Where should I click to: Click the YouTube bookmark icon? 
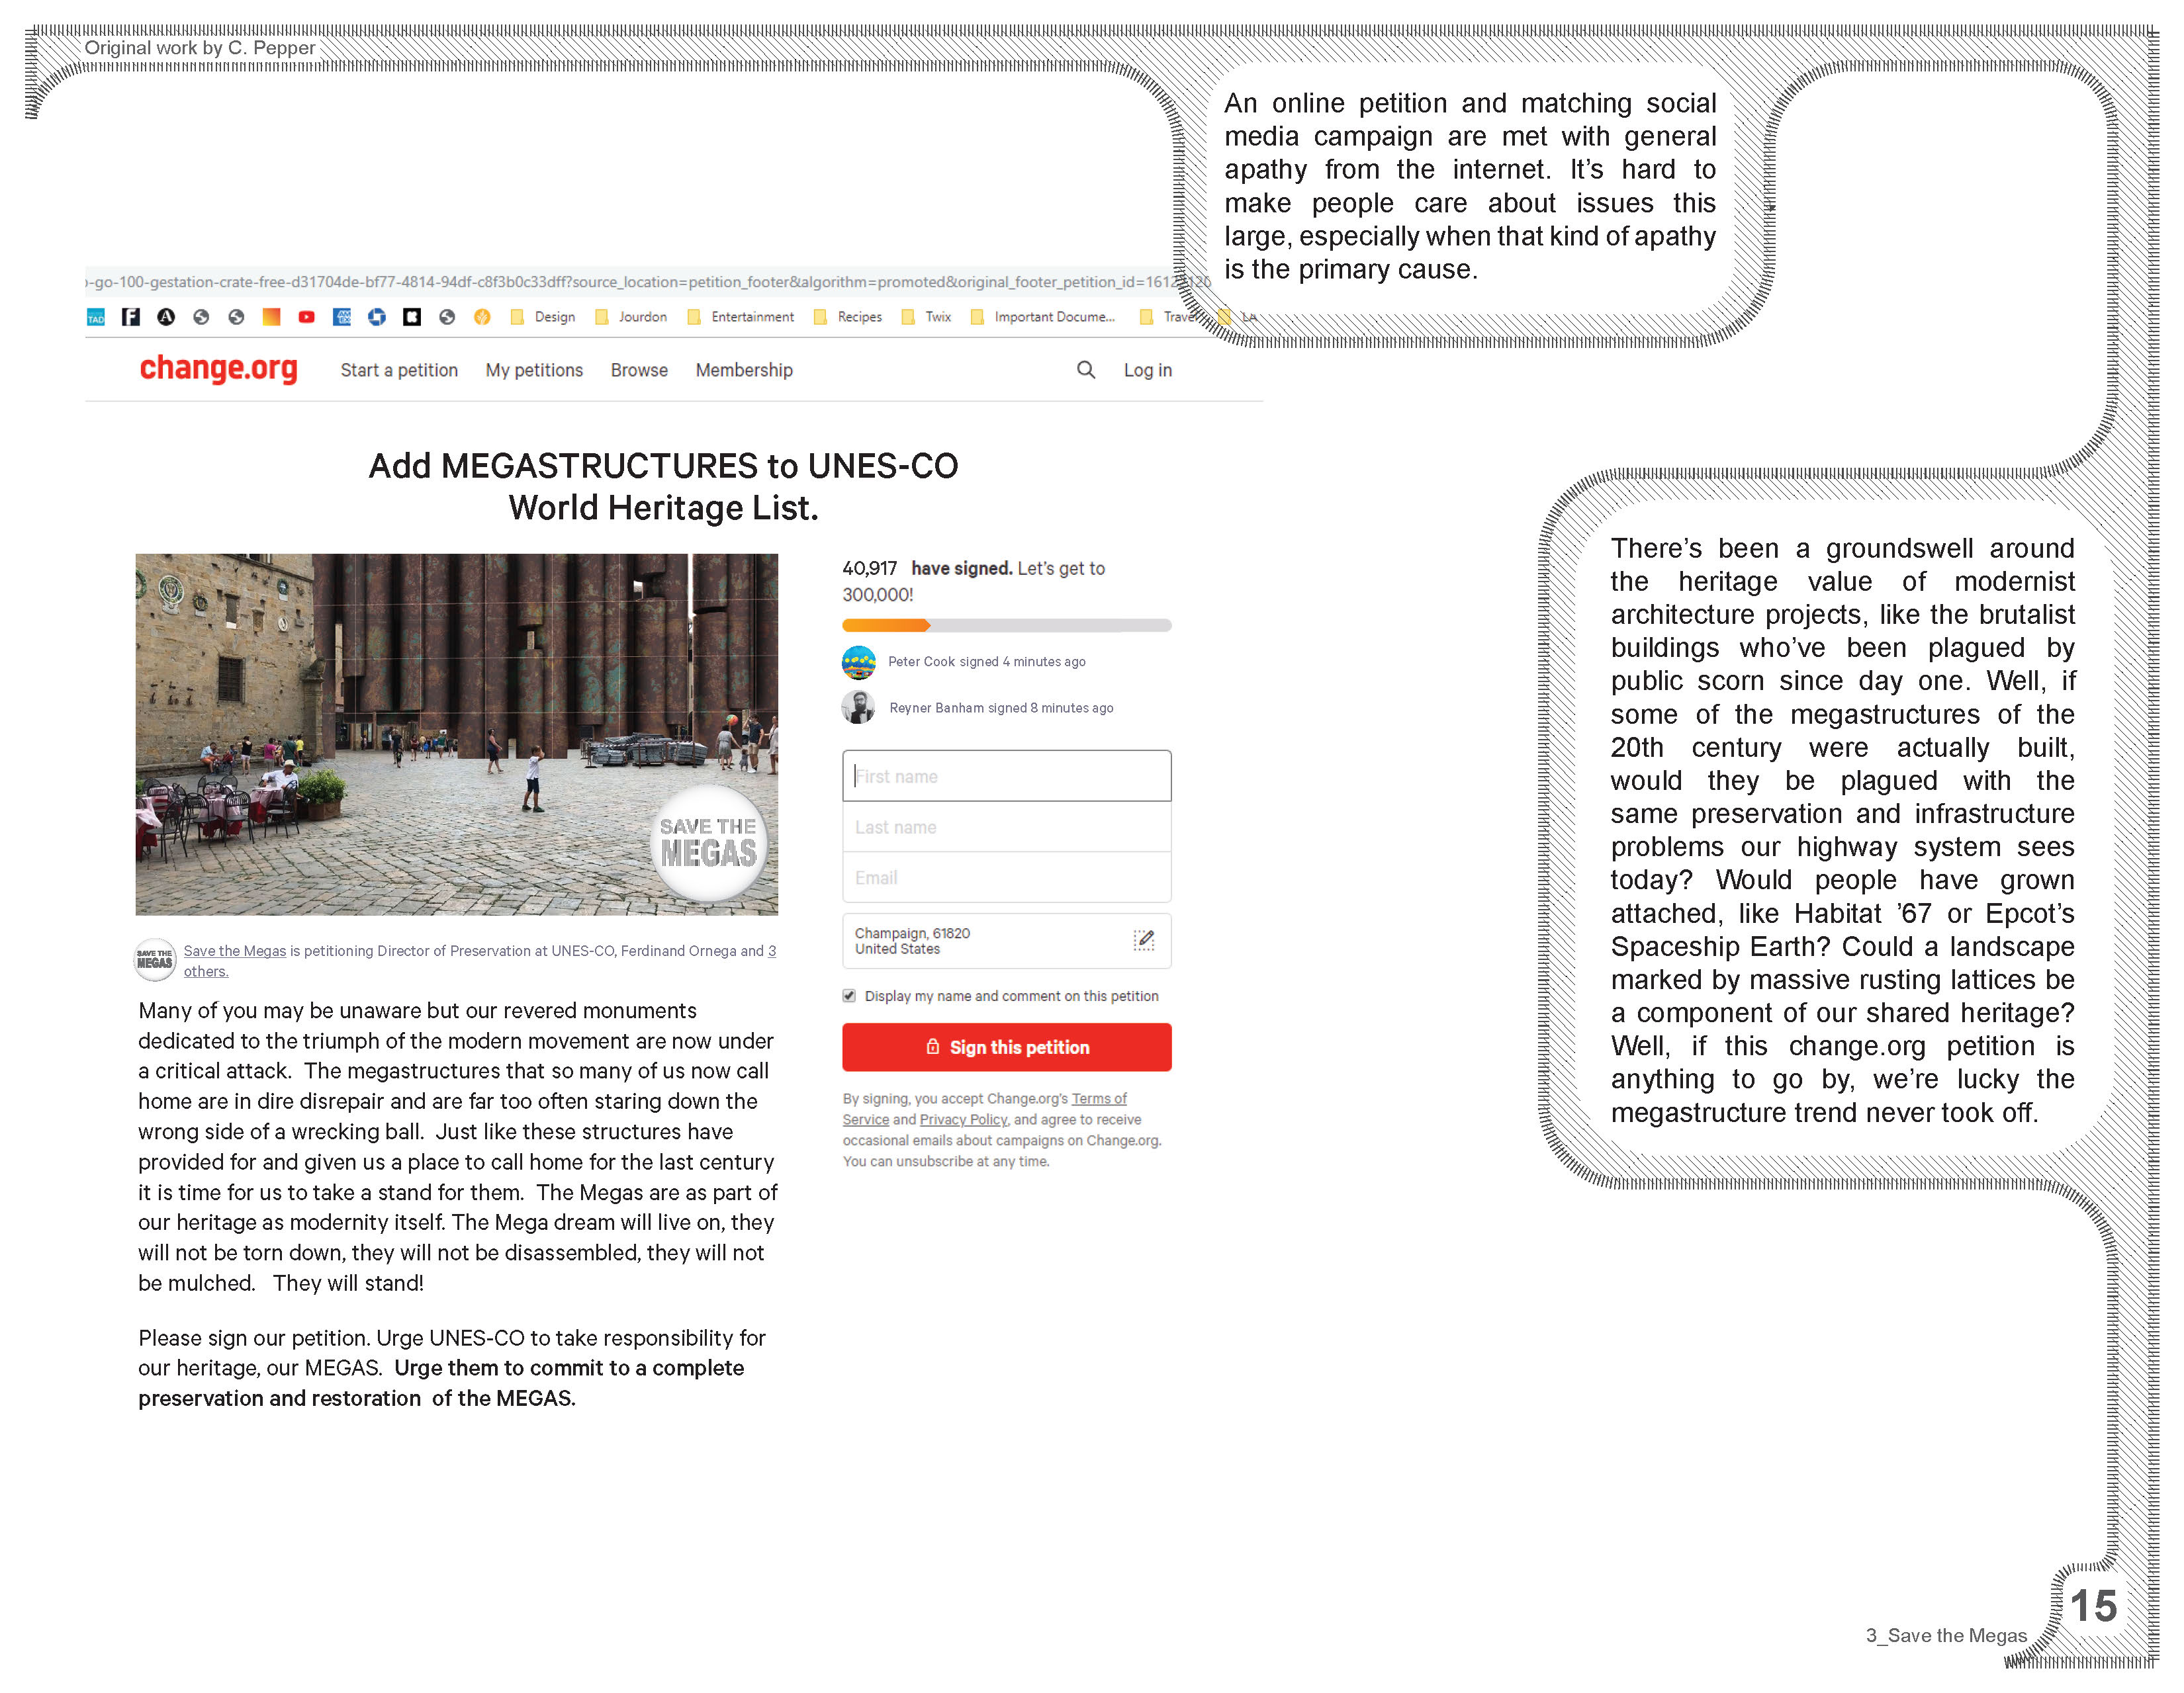[306, 317]
